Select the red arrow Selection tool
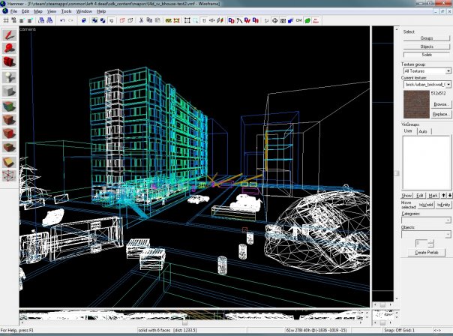Viewport: 453px width, 336px height. pos(9,35)
